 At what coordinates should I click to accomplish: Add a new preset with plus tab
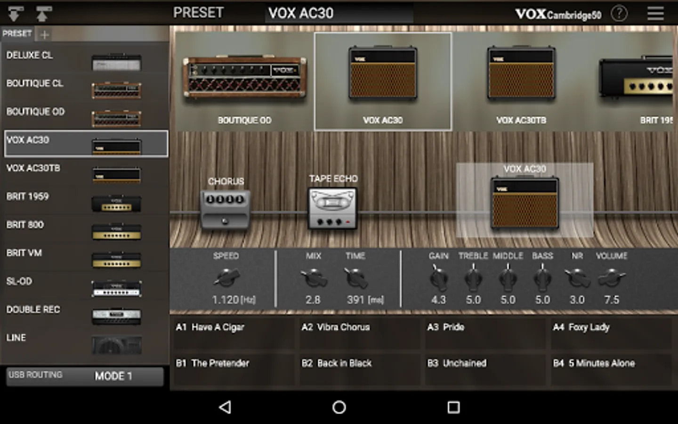point(45,34)
